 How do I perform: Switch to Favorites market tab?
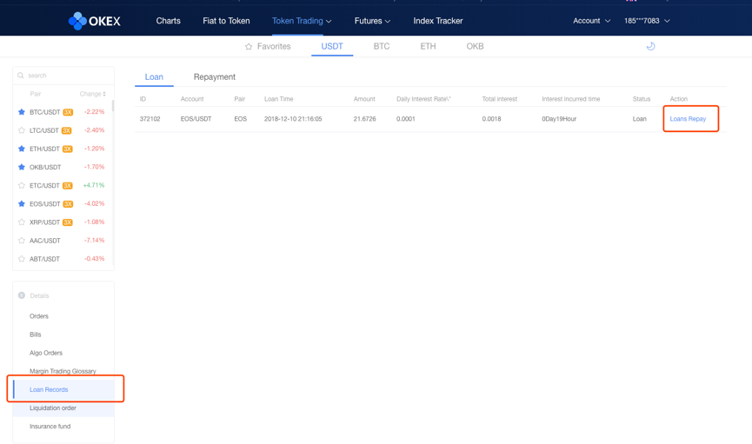[x=268, y=47]
